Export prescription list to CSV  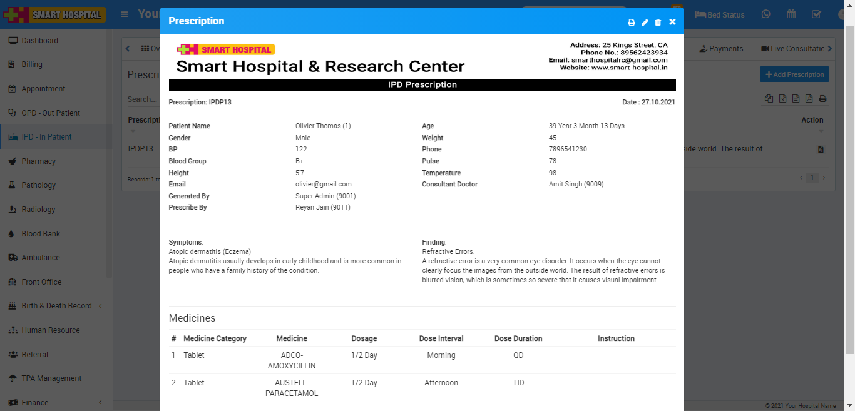(x=796, y=99)
